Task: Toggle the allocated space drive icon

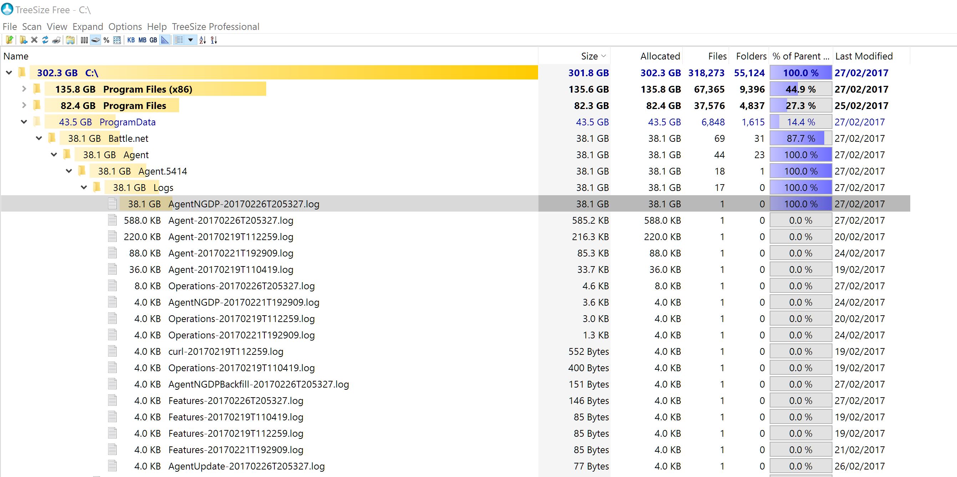Action: click(x=96, y=40)
